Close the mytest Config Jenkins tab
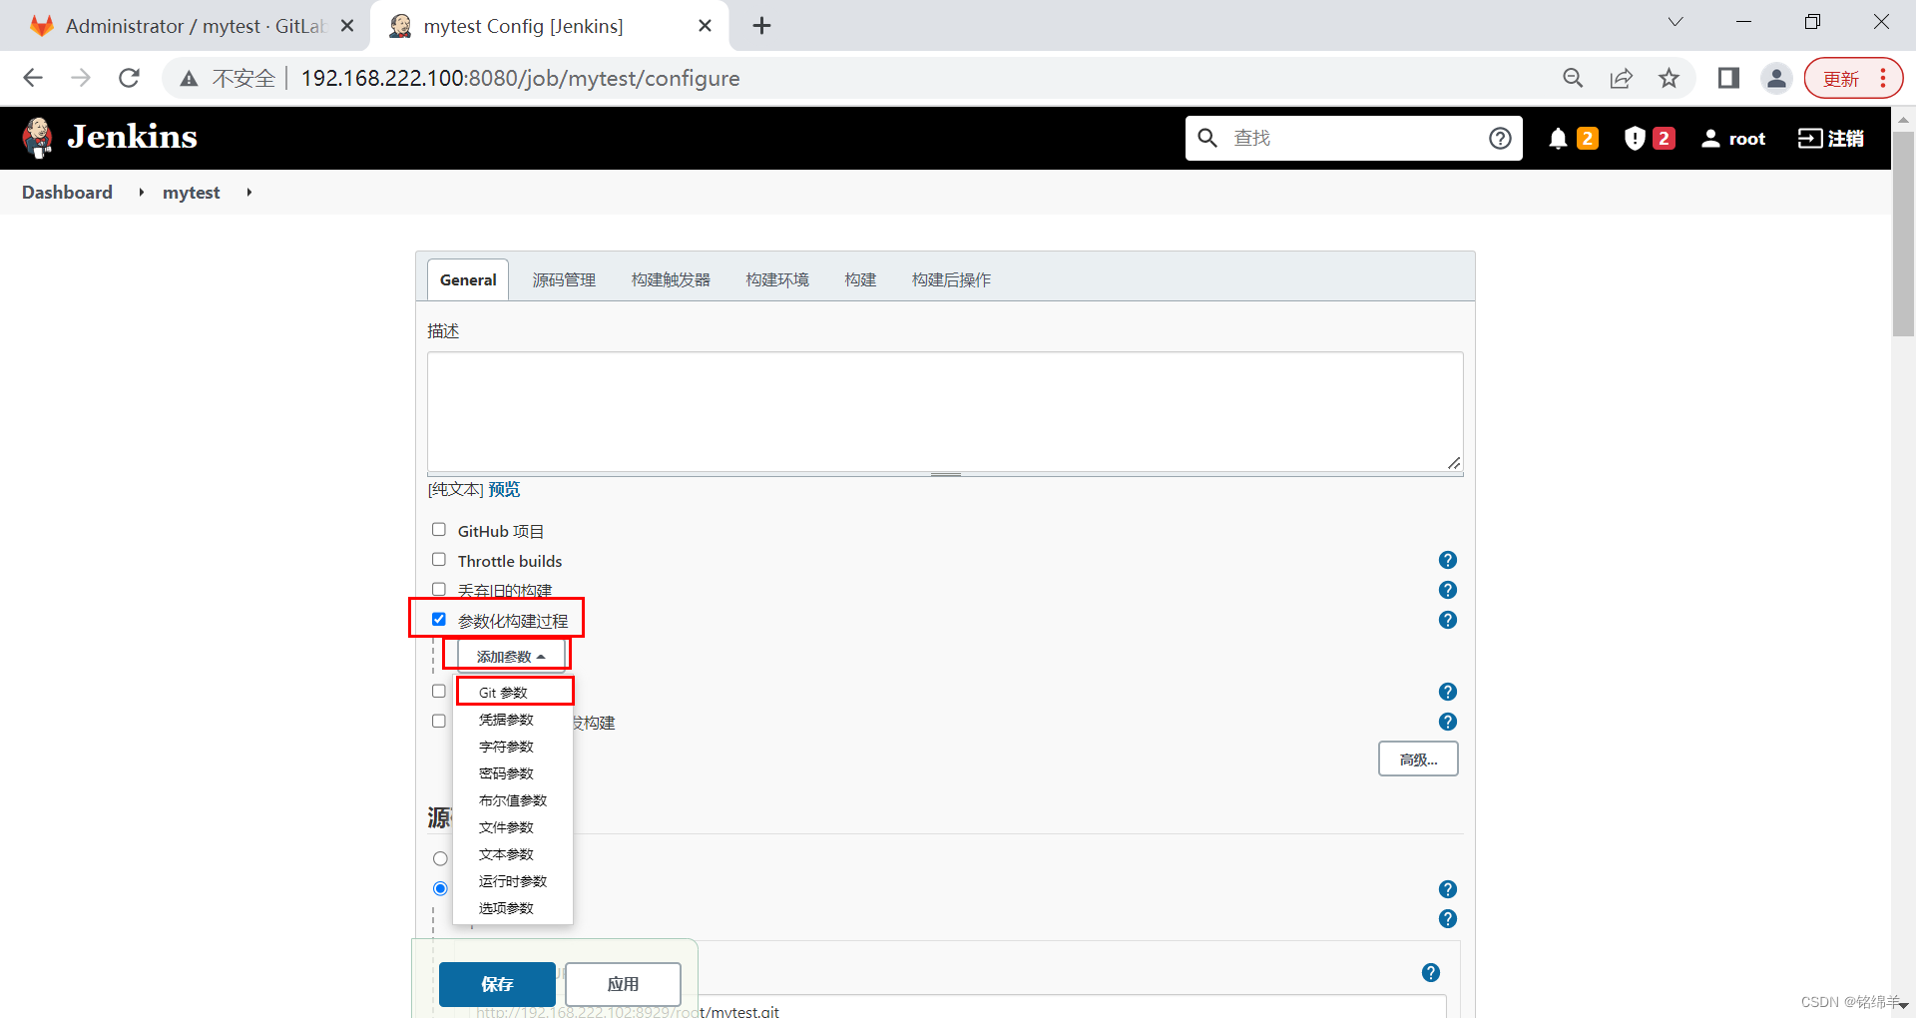 click(x=705, y=26)
